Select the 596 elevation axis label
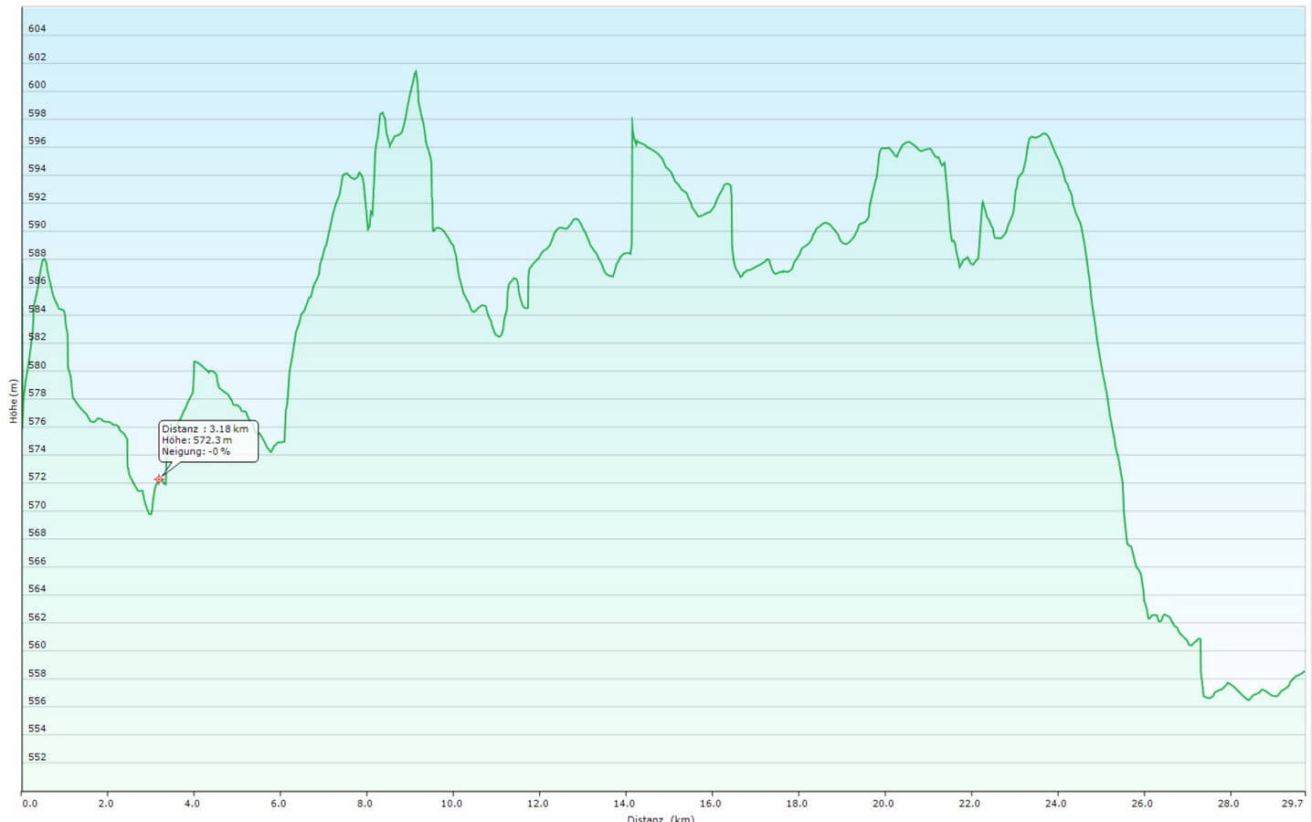The image size is (1312, 822). coord(37,142)
